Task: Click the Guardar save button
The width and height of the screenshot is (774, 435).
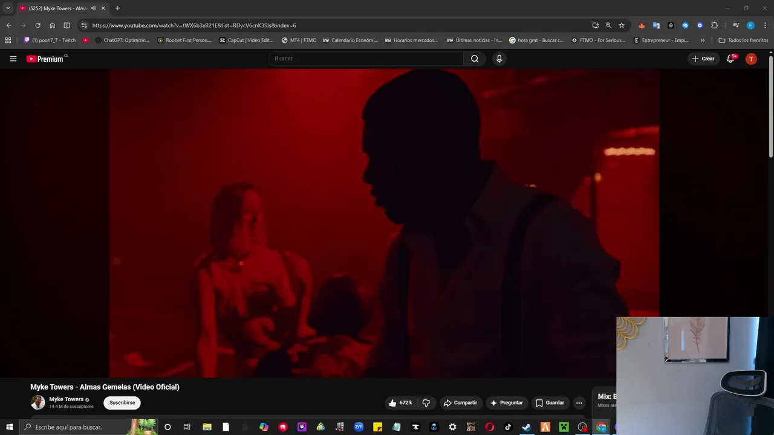Action: [x=550, y=403]
